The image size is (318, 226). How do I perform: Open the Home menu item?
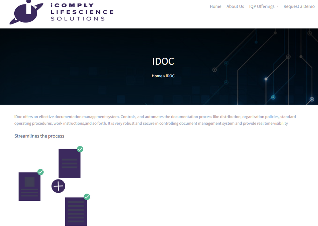215,6
